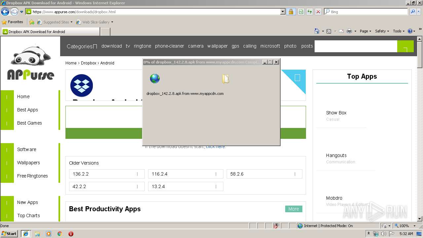Screen dimensions: 423x238
Task: Click the Help question mark icon
Action: (410, 31)
